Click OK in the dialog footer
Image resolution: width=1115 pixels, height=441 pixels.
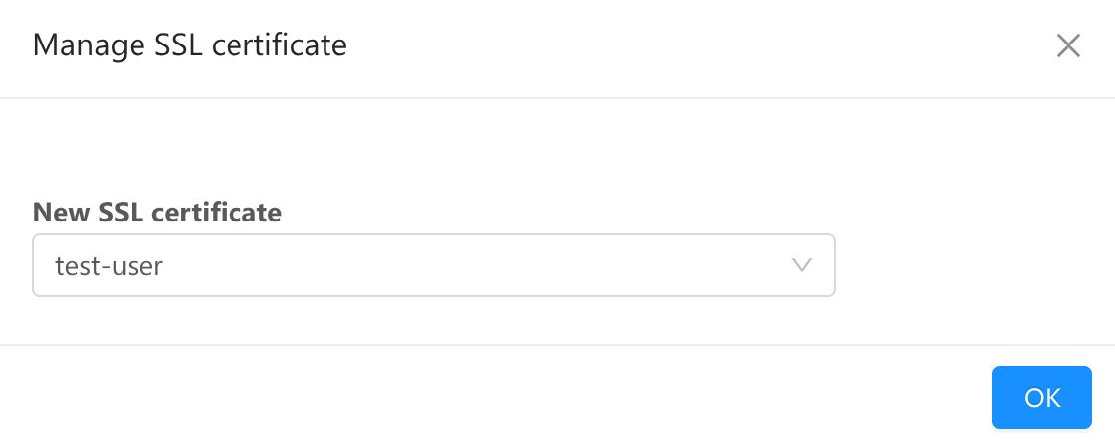coord(1042,397)
